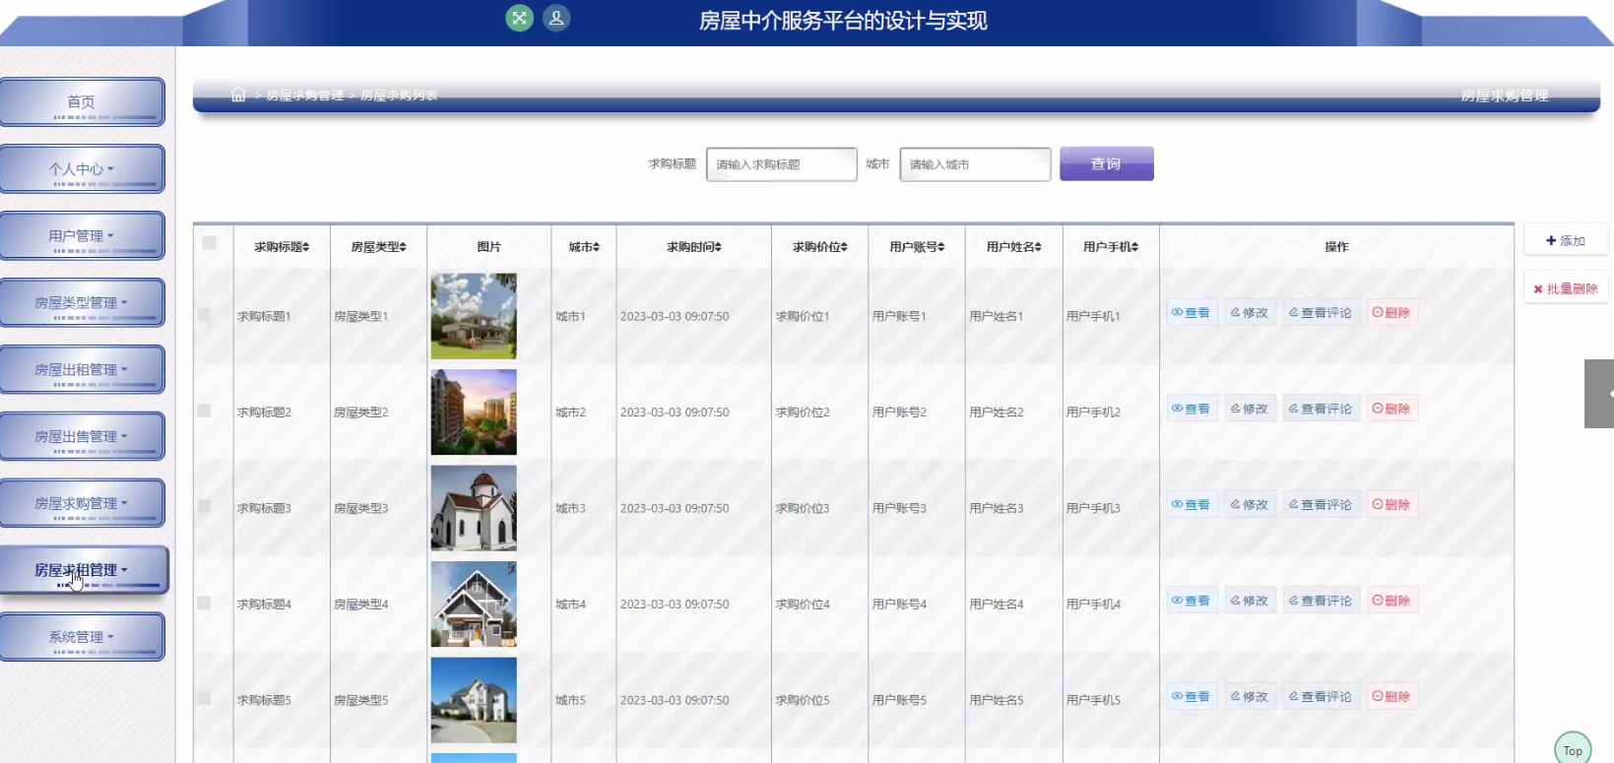The height and width of the screenshot is (763, 1614).
Task: Sort table by 求购时间 column
Action: point(694,247)
